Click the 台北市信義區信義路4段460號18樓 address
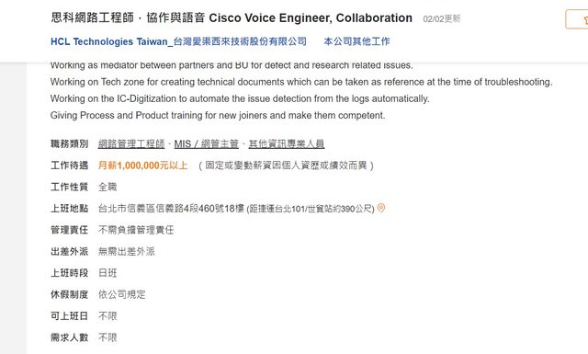588x354 pixels. [172, 209]
